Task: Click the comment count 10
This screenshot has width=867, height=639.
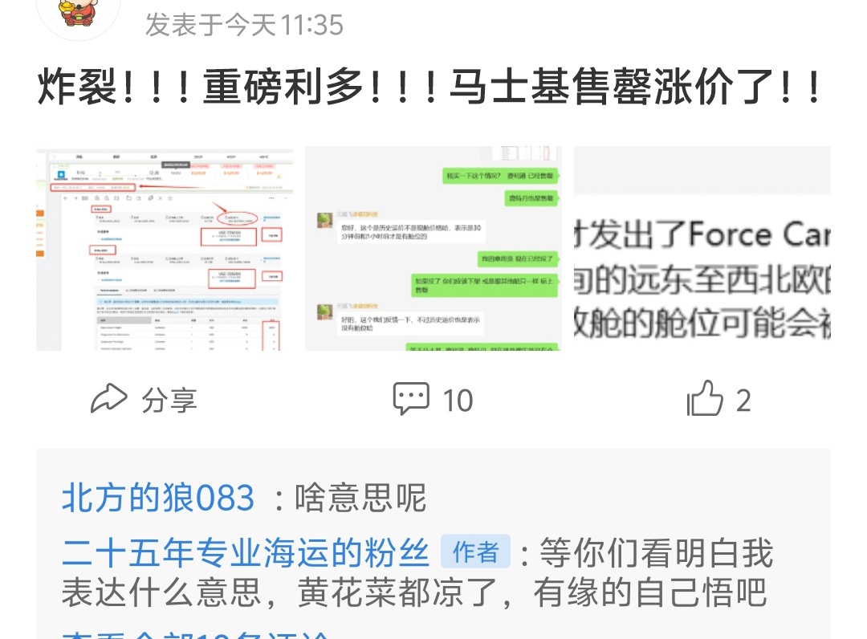Action: tap(458, 401)
